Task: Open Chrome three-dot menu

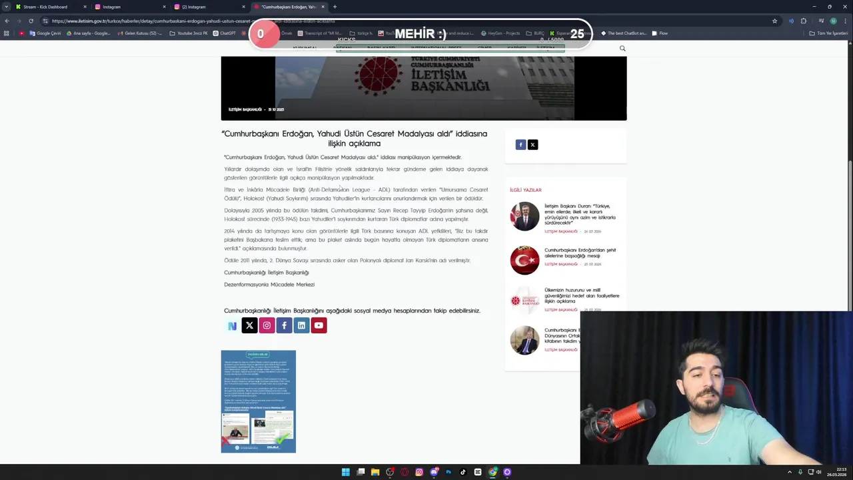Action: tap(845, 21)
